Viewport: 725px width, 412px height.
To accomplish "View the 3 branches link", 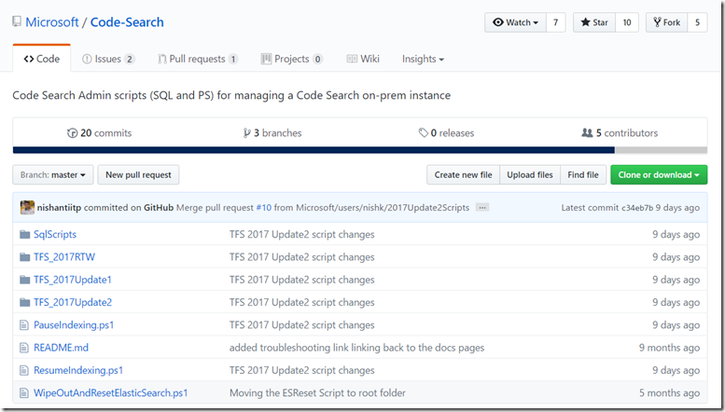I will tap(272, 133).
